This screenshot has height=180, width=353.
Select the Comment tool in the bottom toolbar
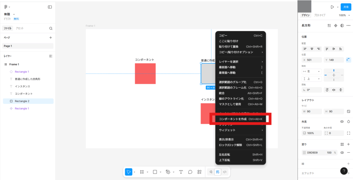tap(190, 172)
